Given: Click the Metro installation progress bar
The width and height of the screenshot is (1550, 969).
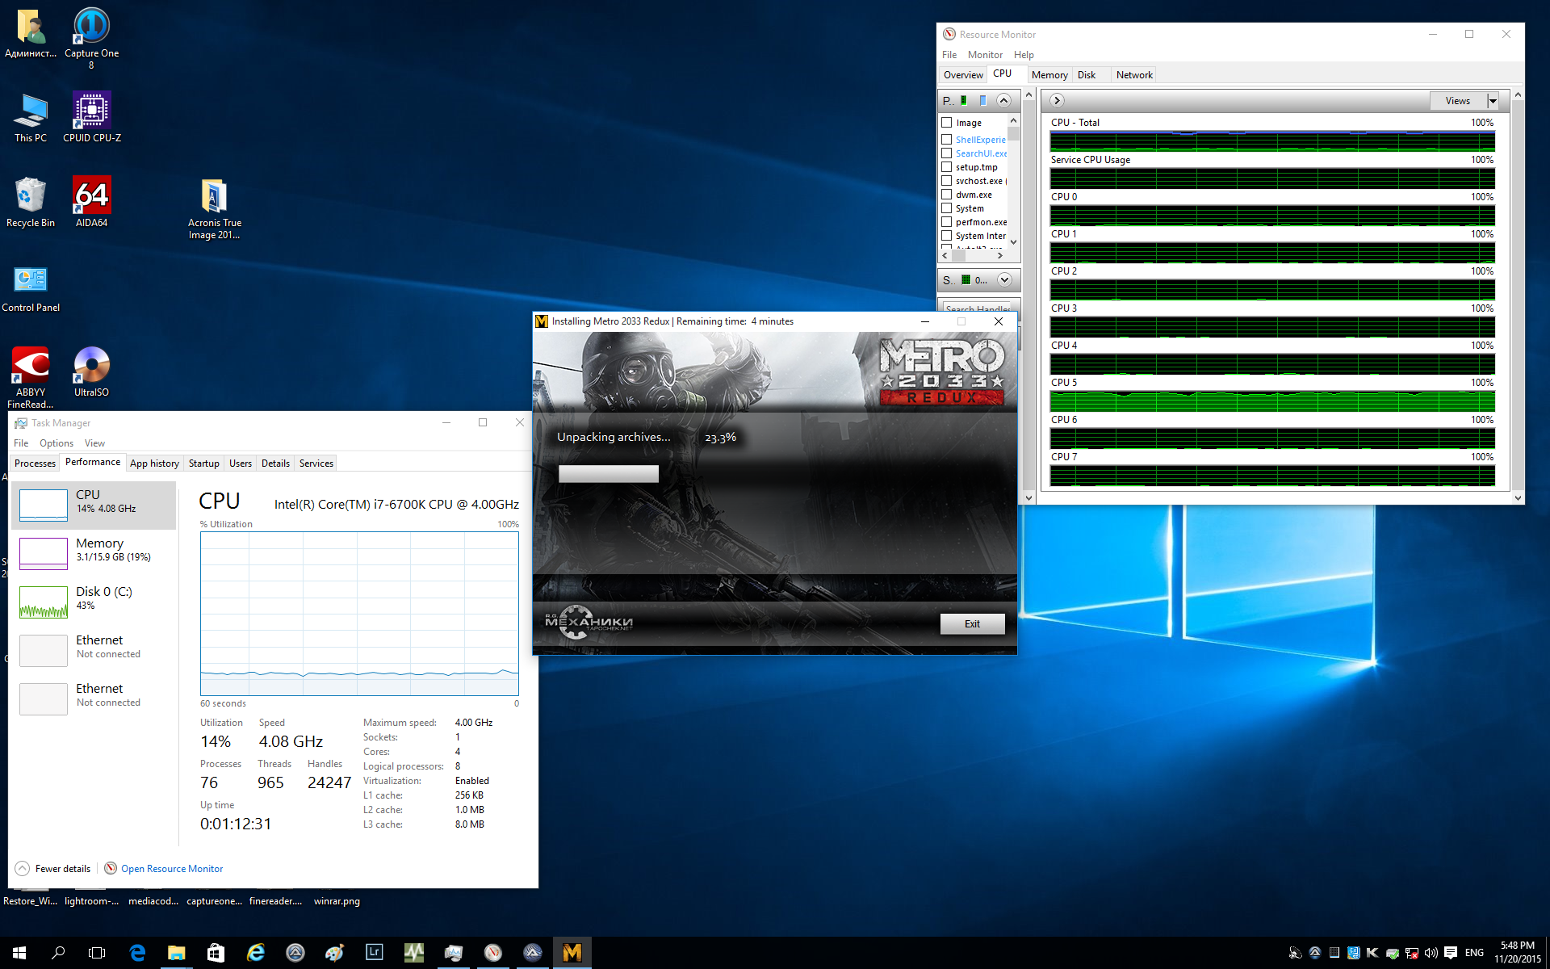Looking at the screenshot, I should 609,474.
